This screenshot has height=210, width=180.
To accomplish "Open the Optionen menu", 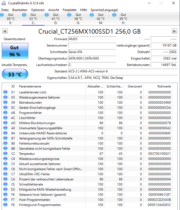I will click(x=38, y=10).
